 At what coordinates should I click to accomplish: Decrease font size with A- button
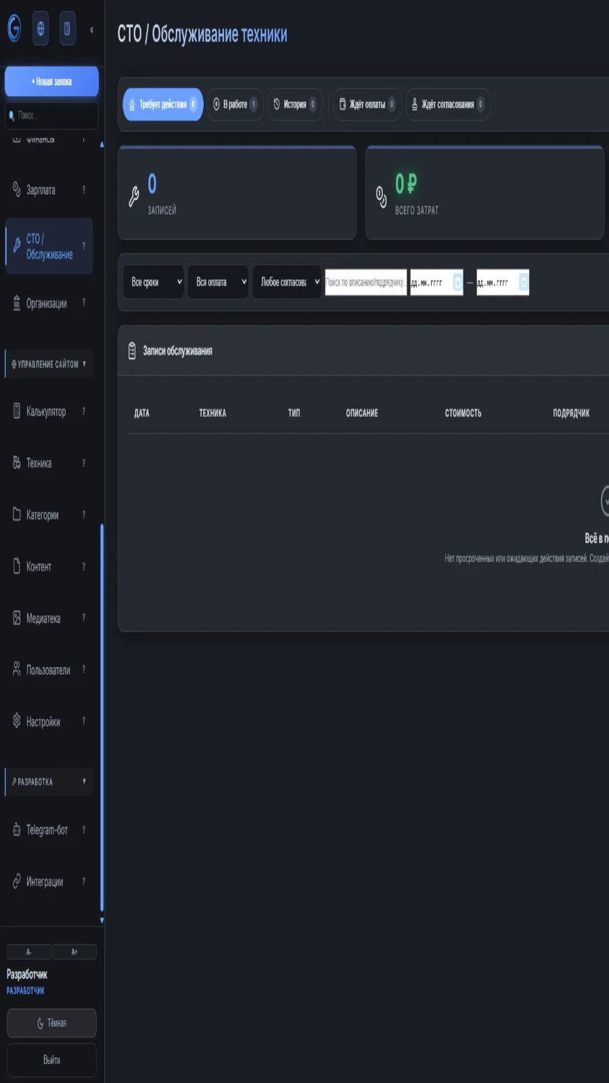29,952
